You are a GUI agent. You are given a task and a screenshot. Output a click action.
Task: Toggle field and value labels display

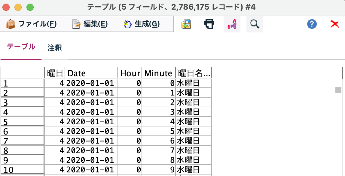click(x=232, y=24)
